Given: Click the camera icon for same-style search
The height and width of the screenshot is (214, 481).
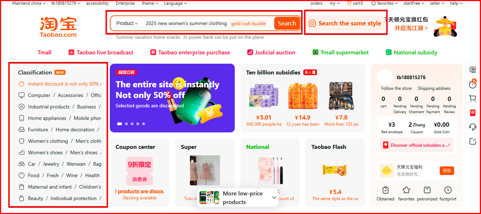Looking at the screenshot, I should 312,23.
